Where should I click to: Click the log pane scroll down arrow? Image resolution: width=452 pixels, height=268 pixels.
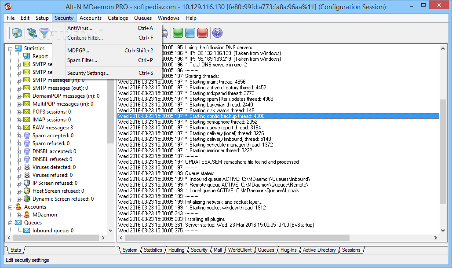point(443,230)
